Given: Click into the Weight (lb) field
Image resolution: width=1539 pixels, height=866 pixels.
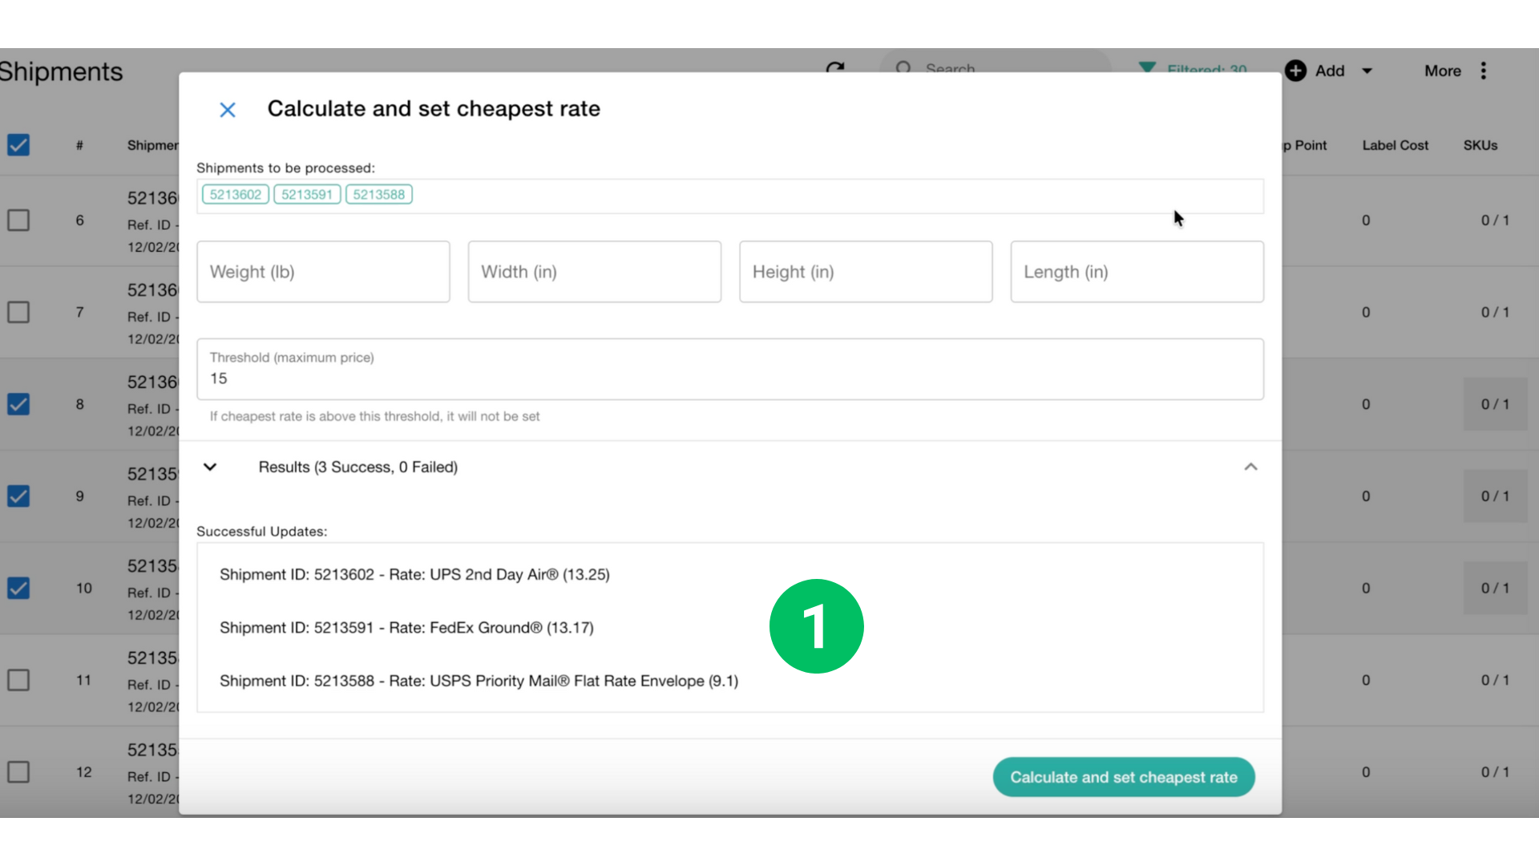Looking at the screenshot, I should (323, 272).
